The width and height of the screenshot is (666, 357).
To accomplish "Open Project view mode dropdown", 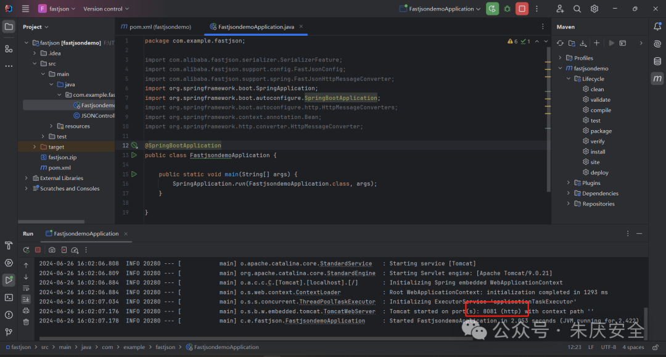I will coord(36,27).
